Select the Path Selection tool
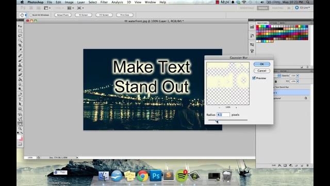The width and height of the screenshot is (330, 186). pyautogui.click(x=20, y=104)
